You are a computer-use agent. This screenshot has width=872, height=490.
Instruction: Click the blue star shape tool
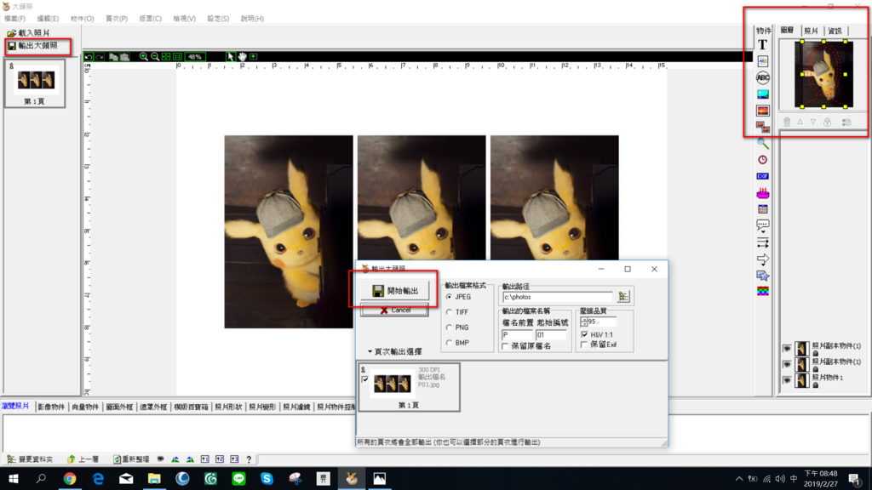(762, 276)
